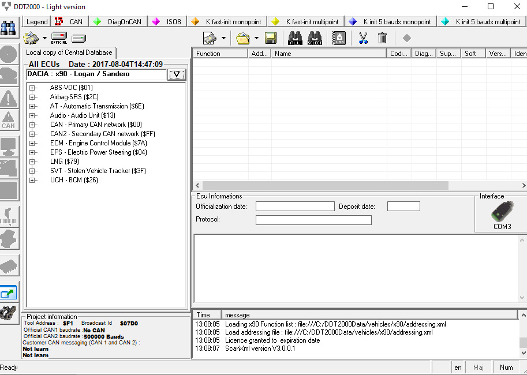
Task: Click the DiagOnCAN tab
Action: 119,22
